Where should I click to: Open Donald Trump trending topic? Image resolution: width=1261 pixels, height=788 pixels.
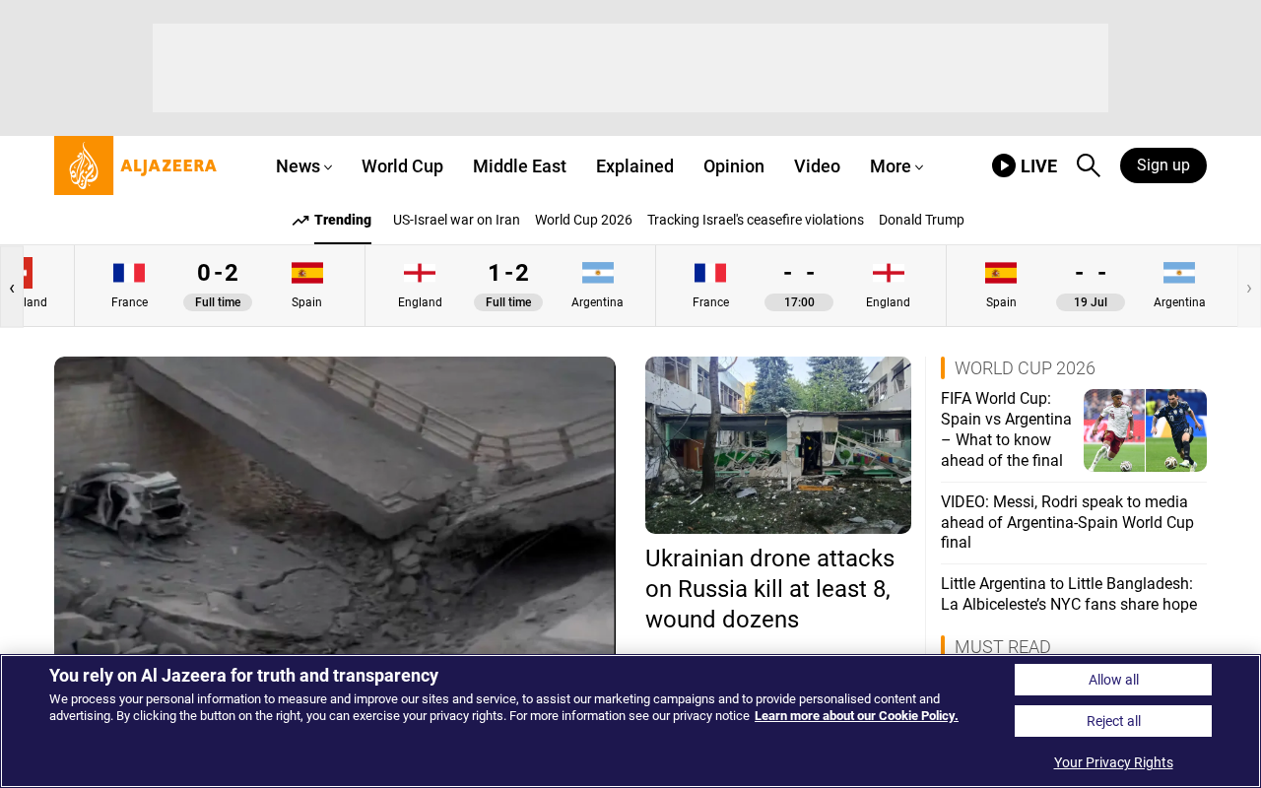point(921,220)
